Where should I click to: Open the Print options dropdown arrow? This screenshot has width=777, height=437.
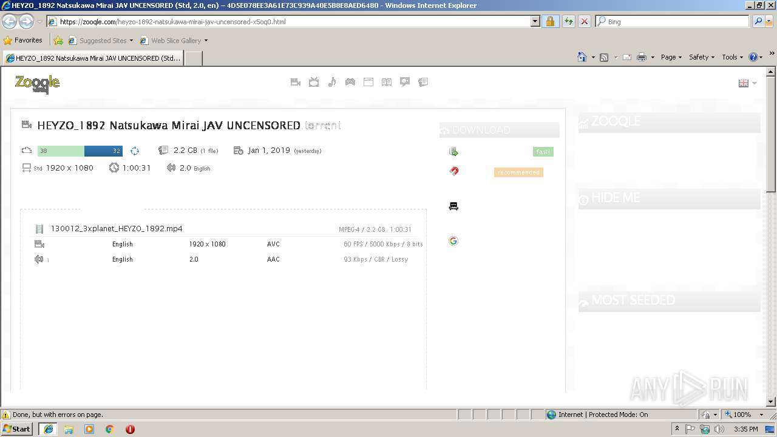[x=653, y=57]
